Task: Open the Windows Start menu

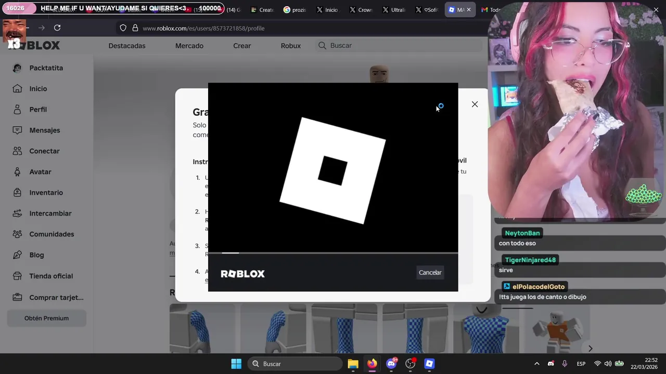Action: point(236,364)
